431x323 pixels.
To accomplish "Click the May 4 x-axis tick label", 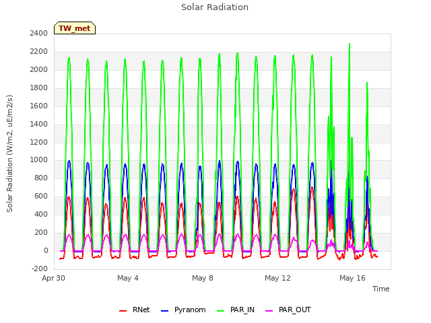I will tap(128, 278).
